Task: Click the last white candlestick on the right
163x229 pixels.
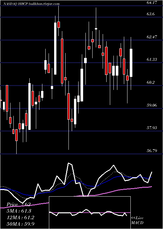Action: pyautogui.click(x=131, y=63)
